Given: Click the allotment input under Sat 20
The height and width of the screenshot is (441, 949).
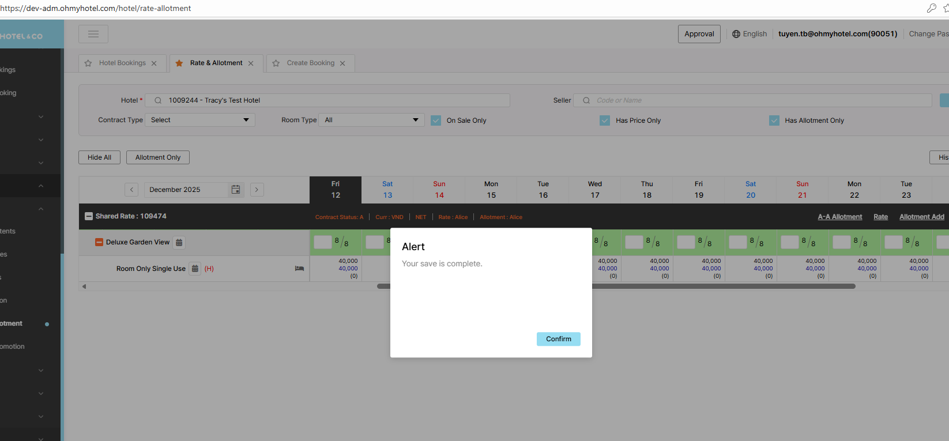Looking at the screenshot, I should click(x=738, y=242).
